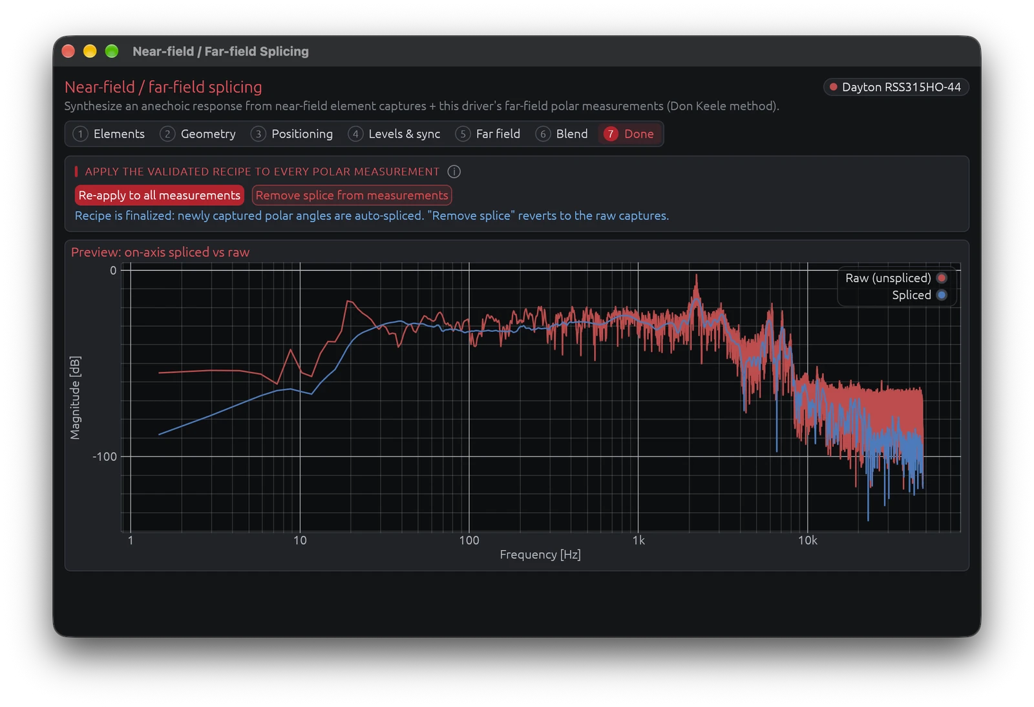Go to step 1 Elements
This screenshot has width=1034, height=707.
click(109, 134)
